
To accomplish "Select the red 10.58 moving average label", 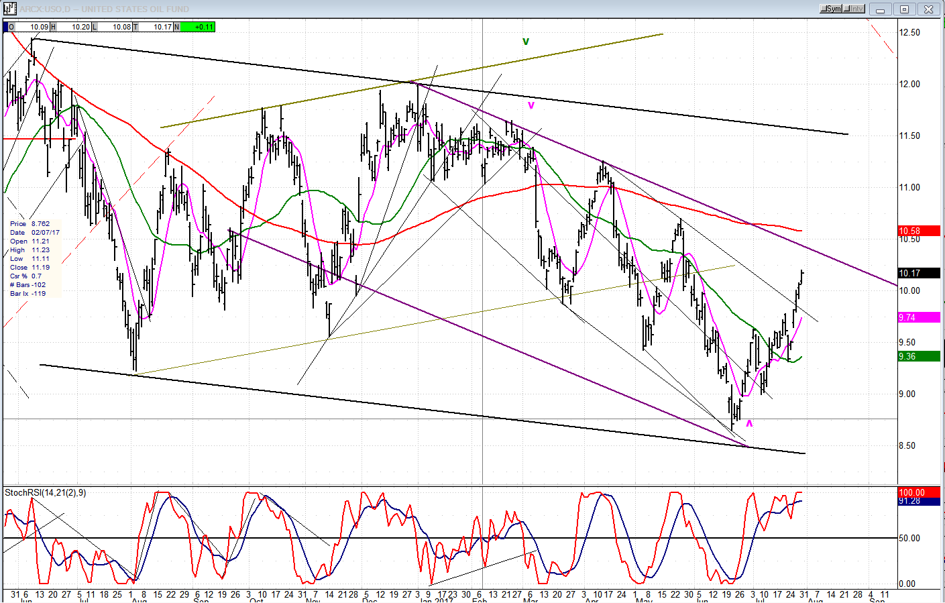I will [919, 231].
